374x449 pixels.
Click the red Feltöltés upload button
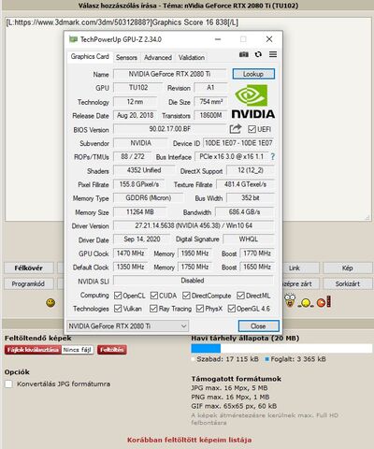112,350
